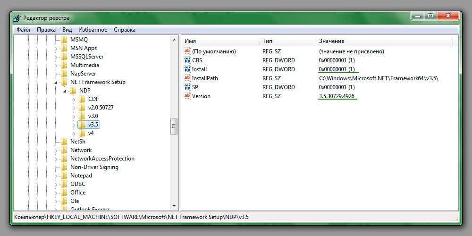Collapse the NDP registry key

point(65,91)
